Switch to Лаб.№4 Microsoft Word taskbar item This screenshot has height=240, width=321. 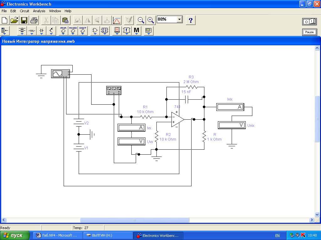pos(58,235)
